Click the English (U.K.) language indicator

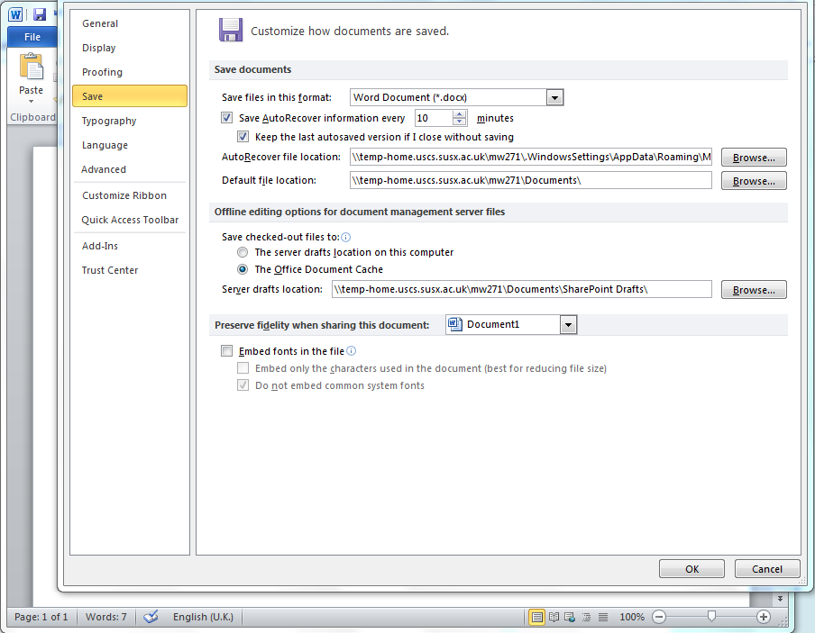pos(203,617)
